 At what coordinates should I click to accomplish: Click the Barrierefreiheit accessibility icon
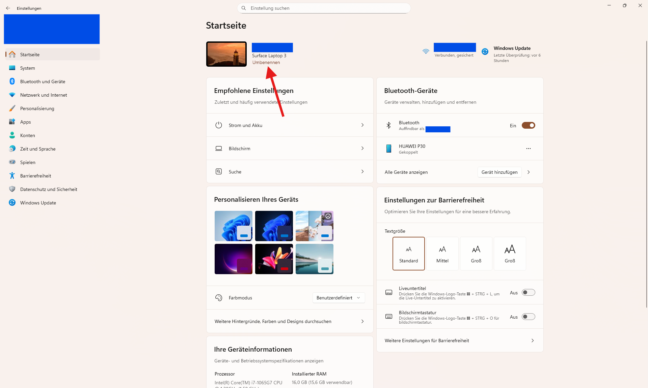coord(12,176)
